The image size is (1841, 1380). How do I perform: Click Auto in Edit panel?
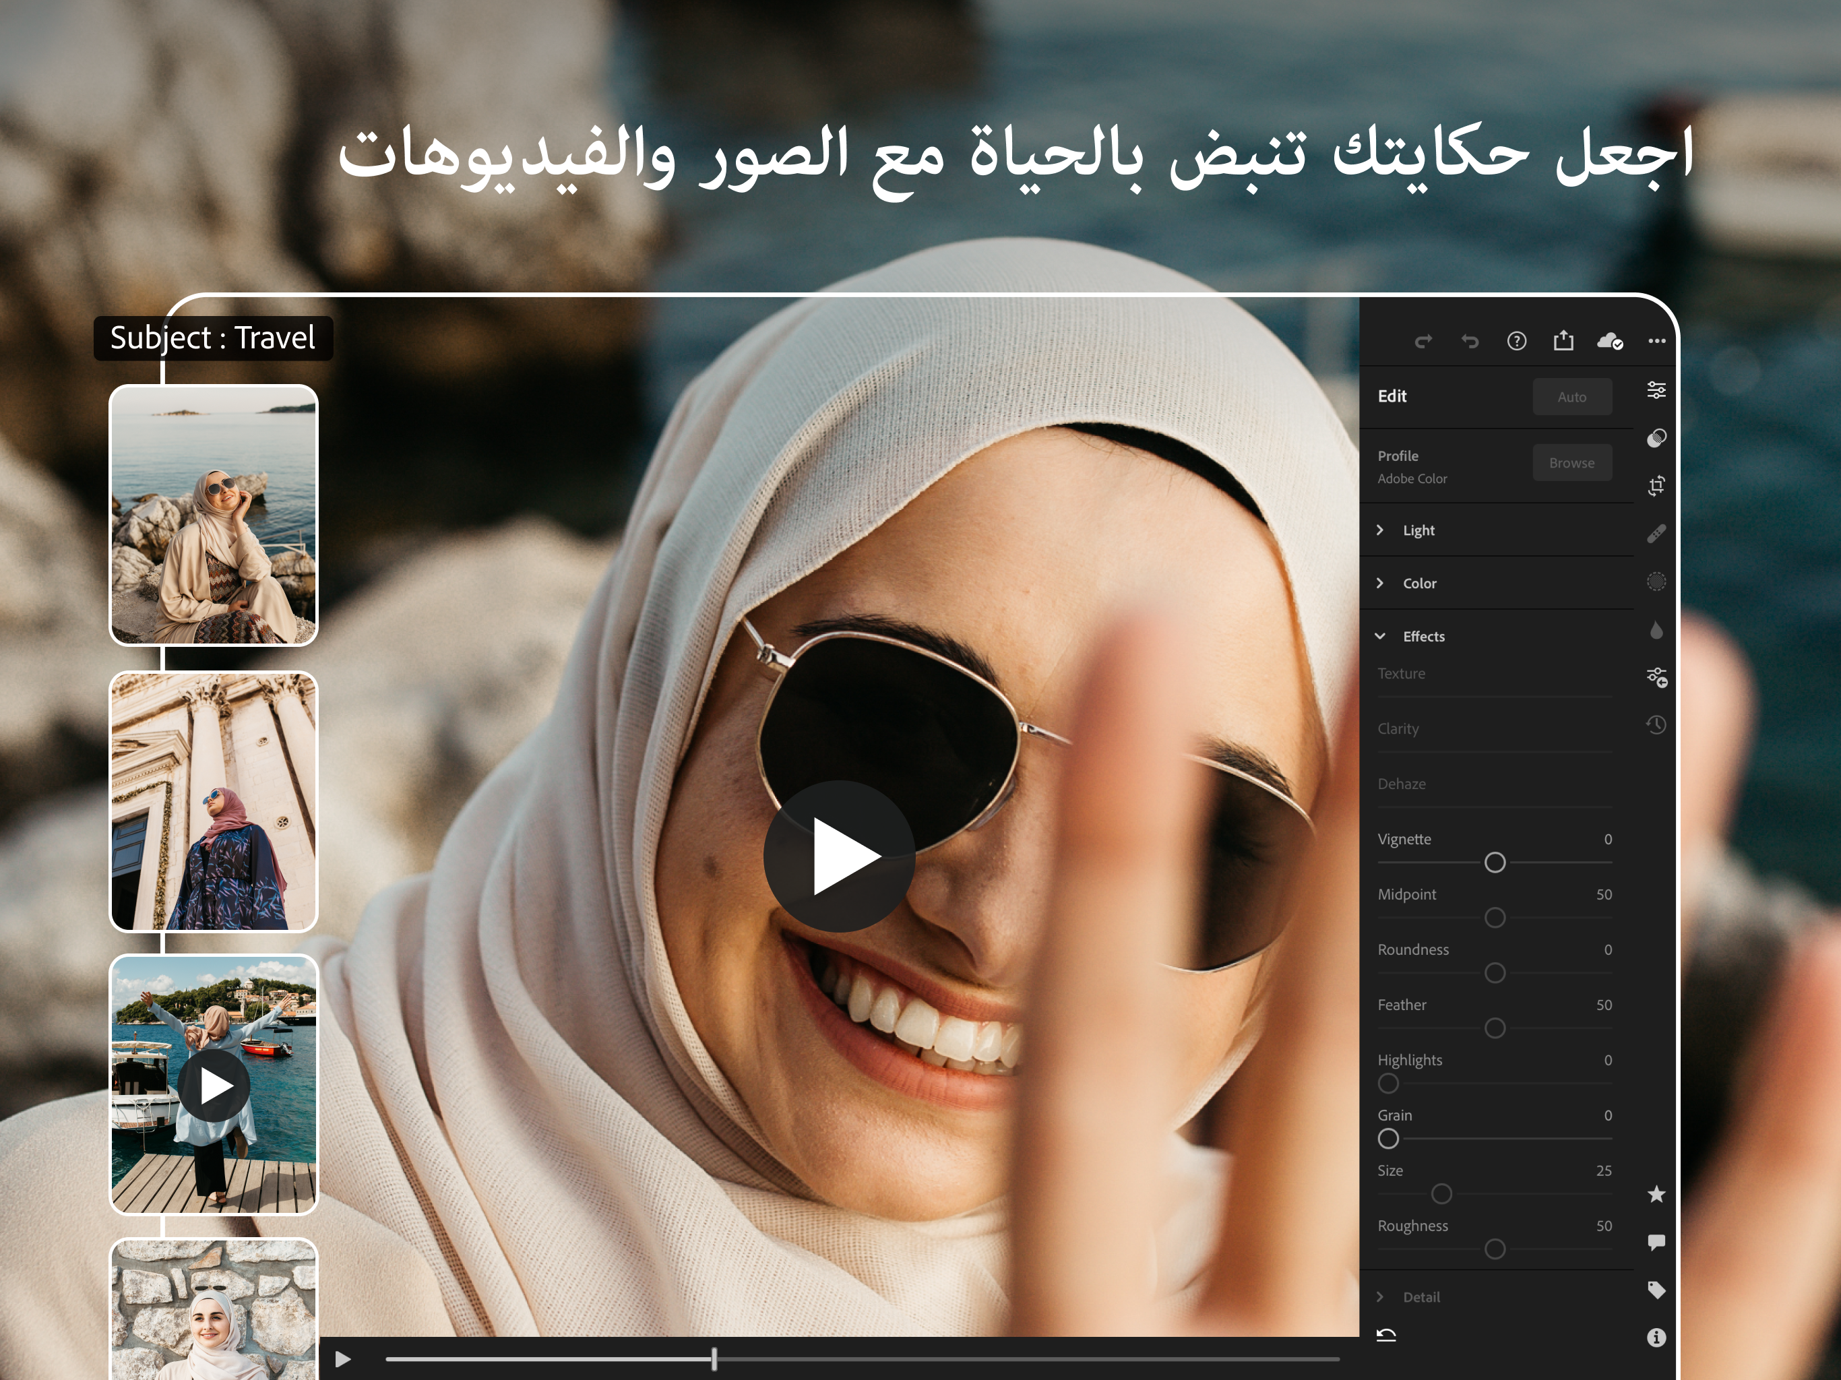click(x=1570, y=394)
